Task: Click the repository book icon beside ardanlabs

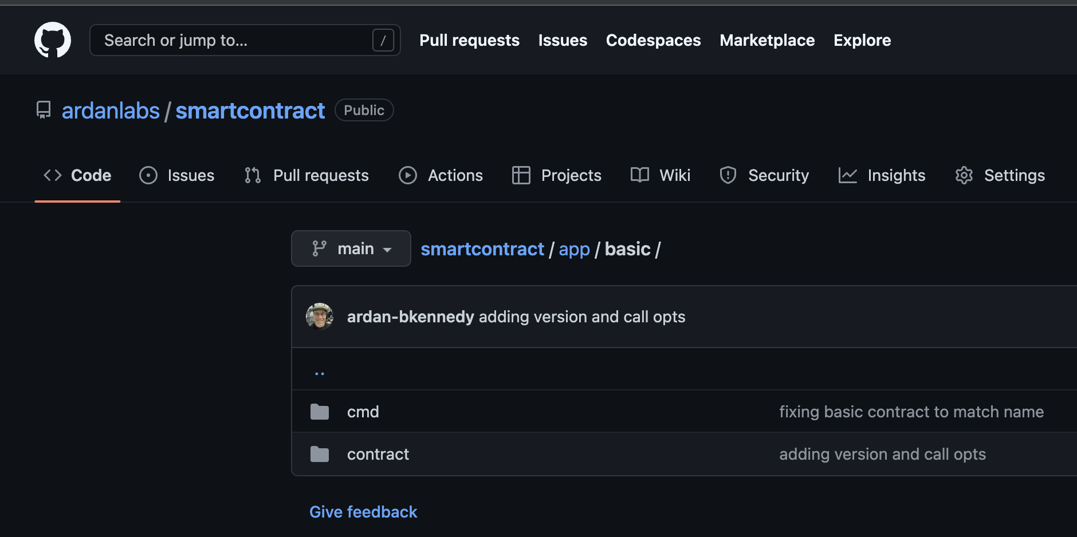Action: tap(44, 110)
